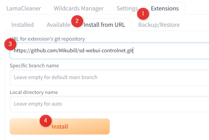Show the Available extensions sub-tab

tap(58, 25)
